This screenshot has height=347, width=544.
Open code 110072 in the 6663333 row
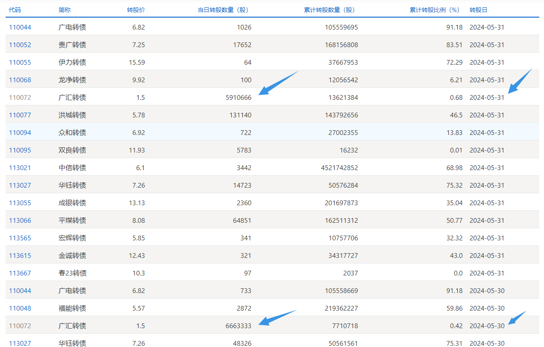pyautogui.click(x=20, y=326)
